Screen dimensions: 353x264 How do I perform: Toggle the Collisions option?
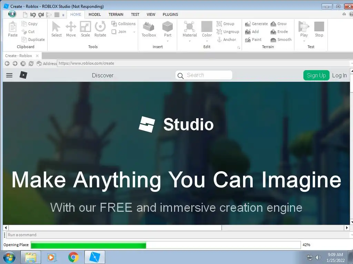(123, 24)
